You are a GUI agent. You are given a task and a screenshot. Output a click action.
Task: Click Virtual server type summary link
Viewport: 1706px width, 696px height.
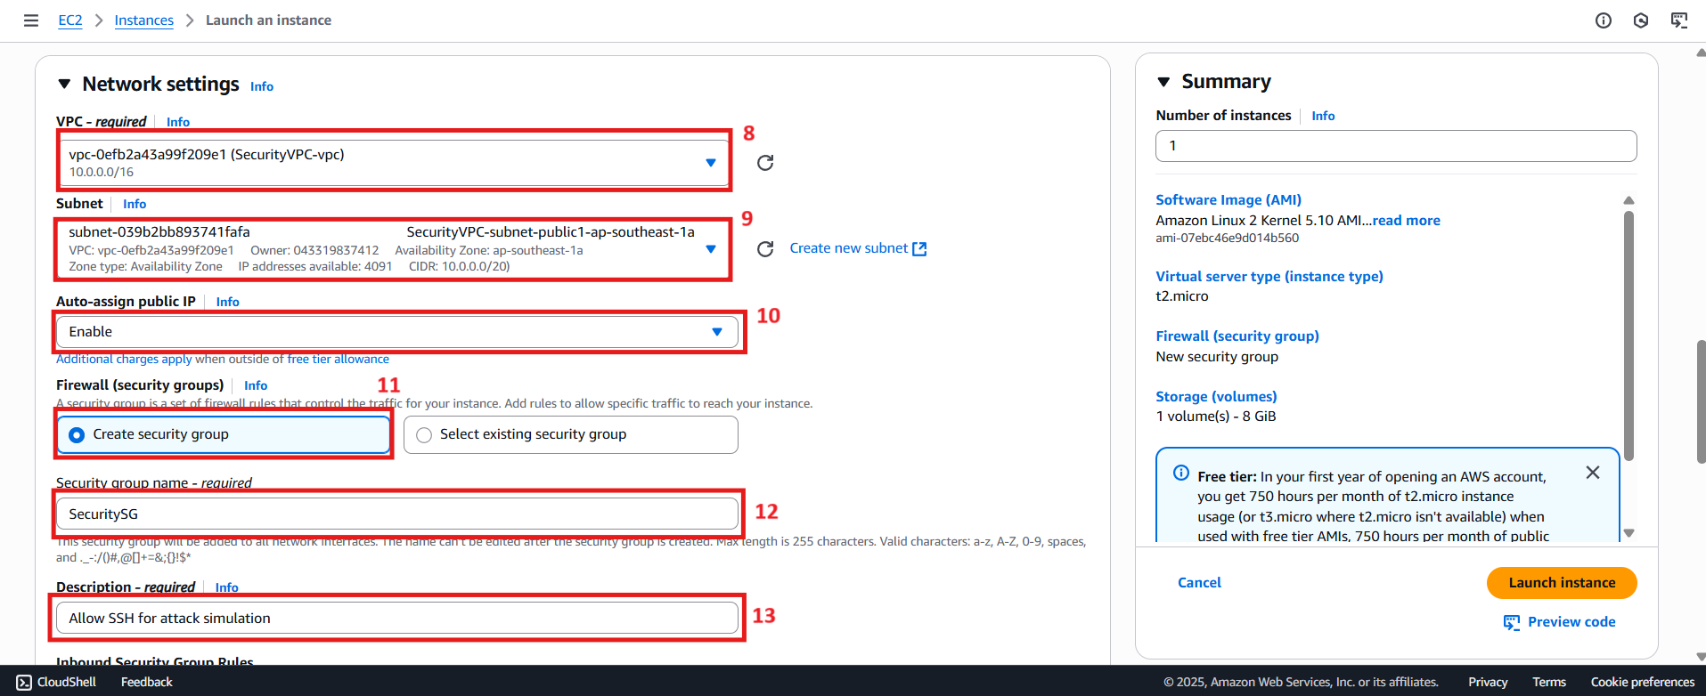tap(1269, 277)
